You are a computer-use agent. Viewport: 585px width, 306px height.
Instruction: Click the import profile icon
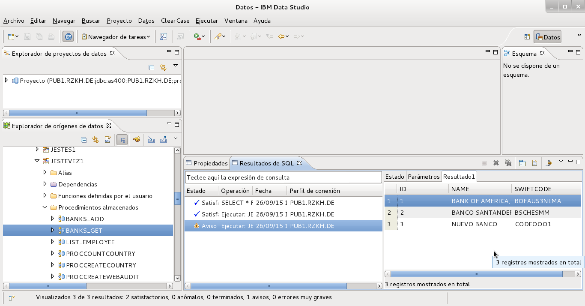(x=151, y=140)
